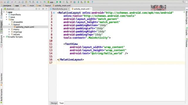Click the Synchronize toolbar icon
The height and width of the screenshot is (105, 188).
pyautogui.click(x=8, y=2)
